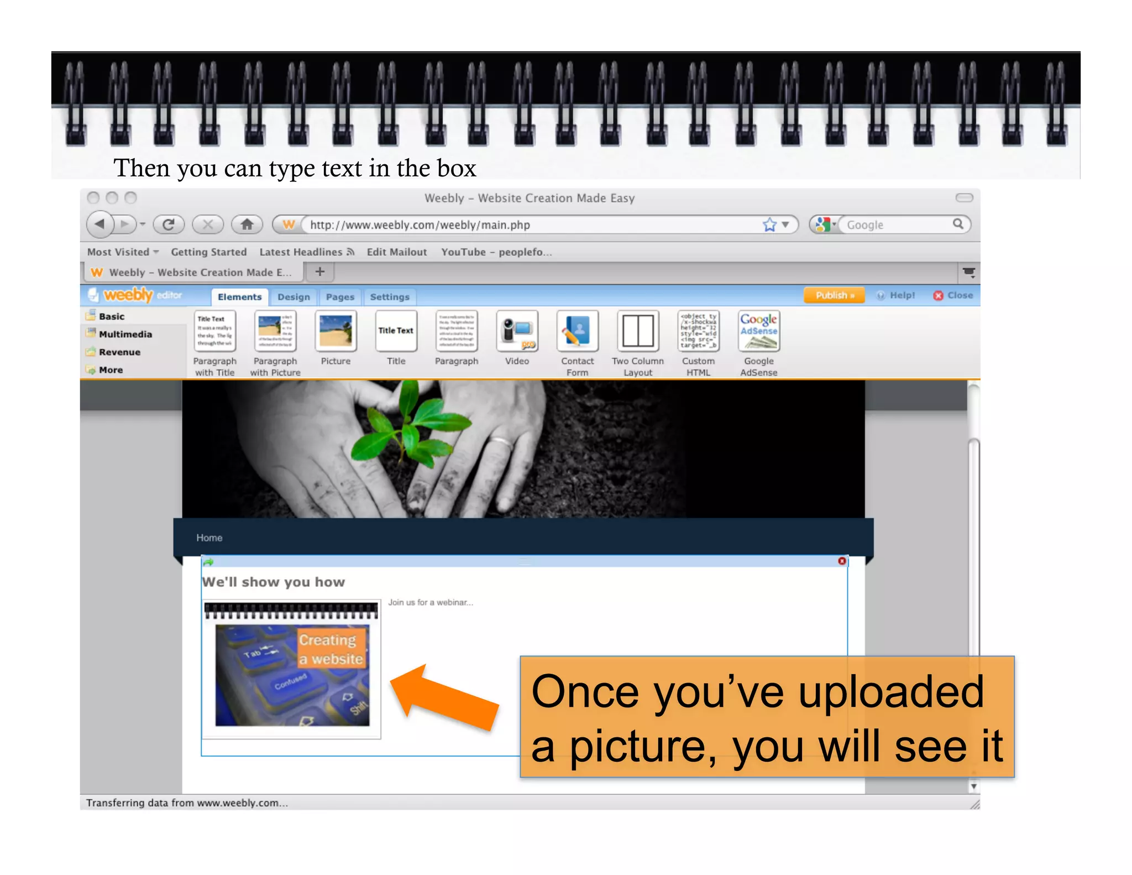Click the orange Publish button
Screen dimensions: 1132x875
tap(835, 295)
